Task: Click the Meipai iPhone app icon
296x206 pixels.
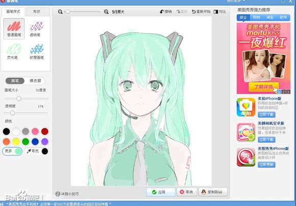Action: point(246,107)
